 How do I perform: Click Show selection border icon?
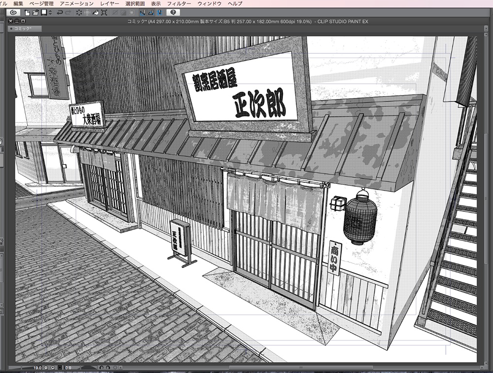click(x=132, y=13)
